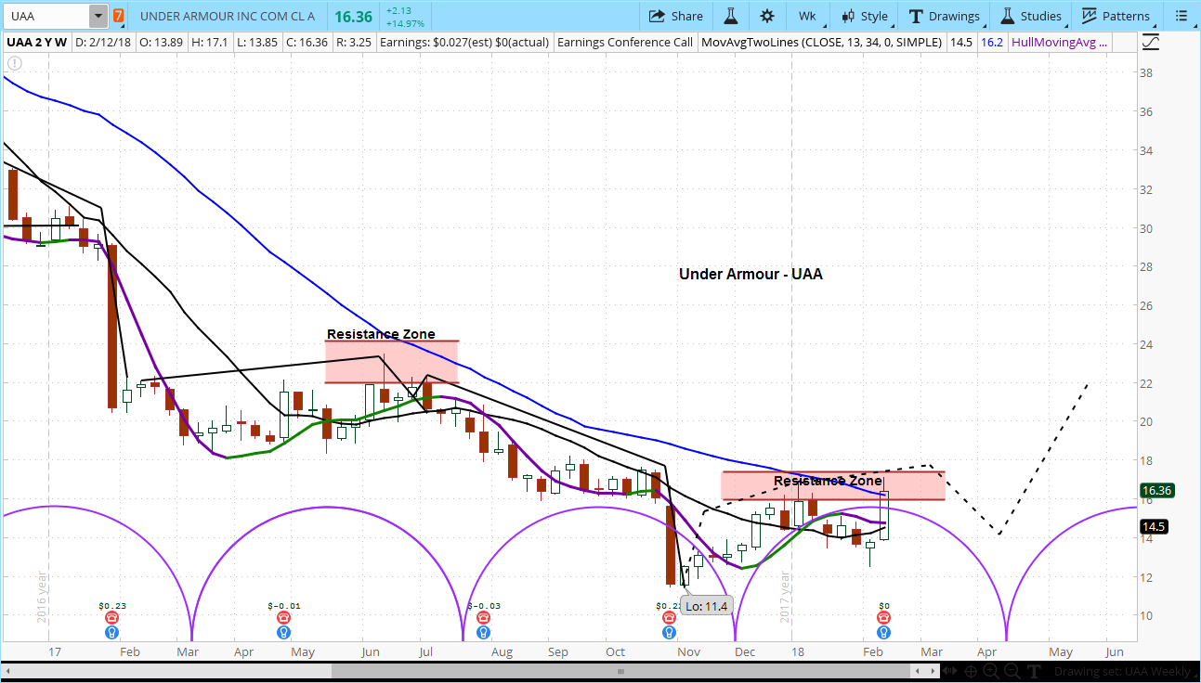The width and height of the screenshot is (1201, 683).
Task: Select the Under Armour - UAA text annotation
Action: click(751, 274)
